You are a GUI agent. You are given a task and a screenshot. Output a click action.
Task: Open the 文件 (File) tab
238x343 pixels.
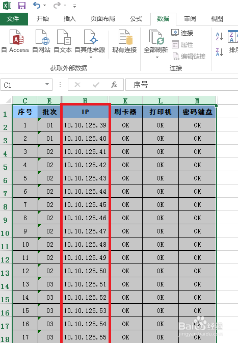coord(14,19)
